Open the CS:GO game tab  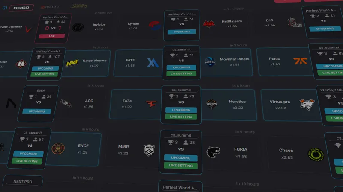[x=21, y=8]
